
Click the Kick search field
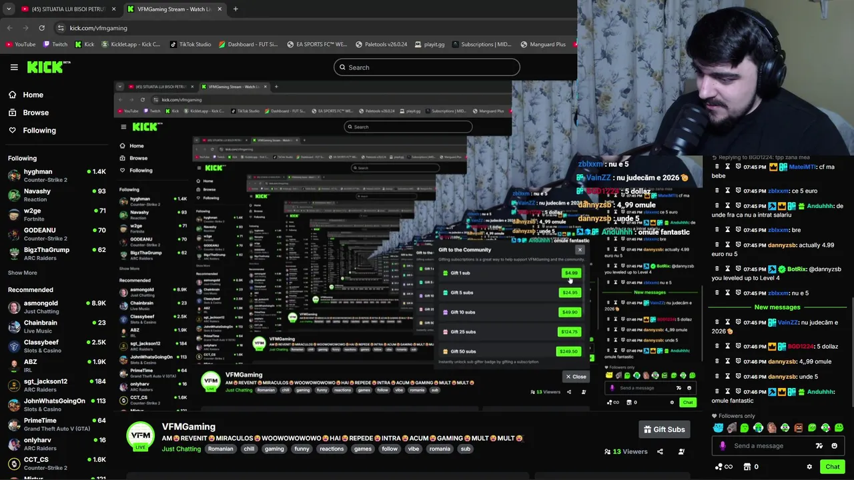[427, 67]
